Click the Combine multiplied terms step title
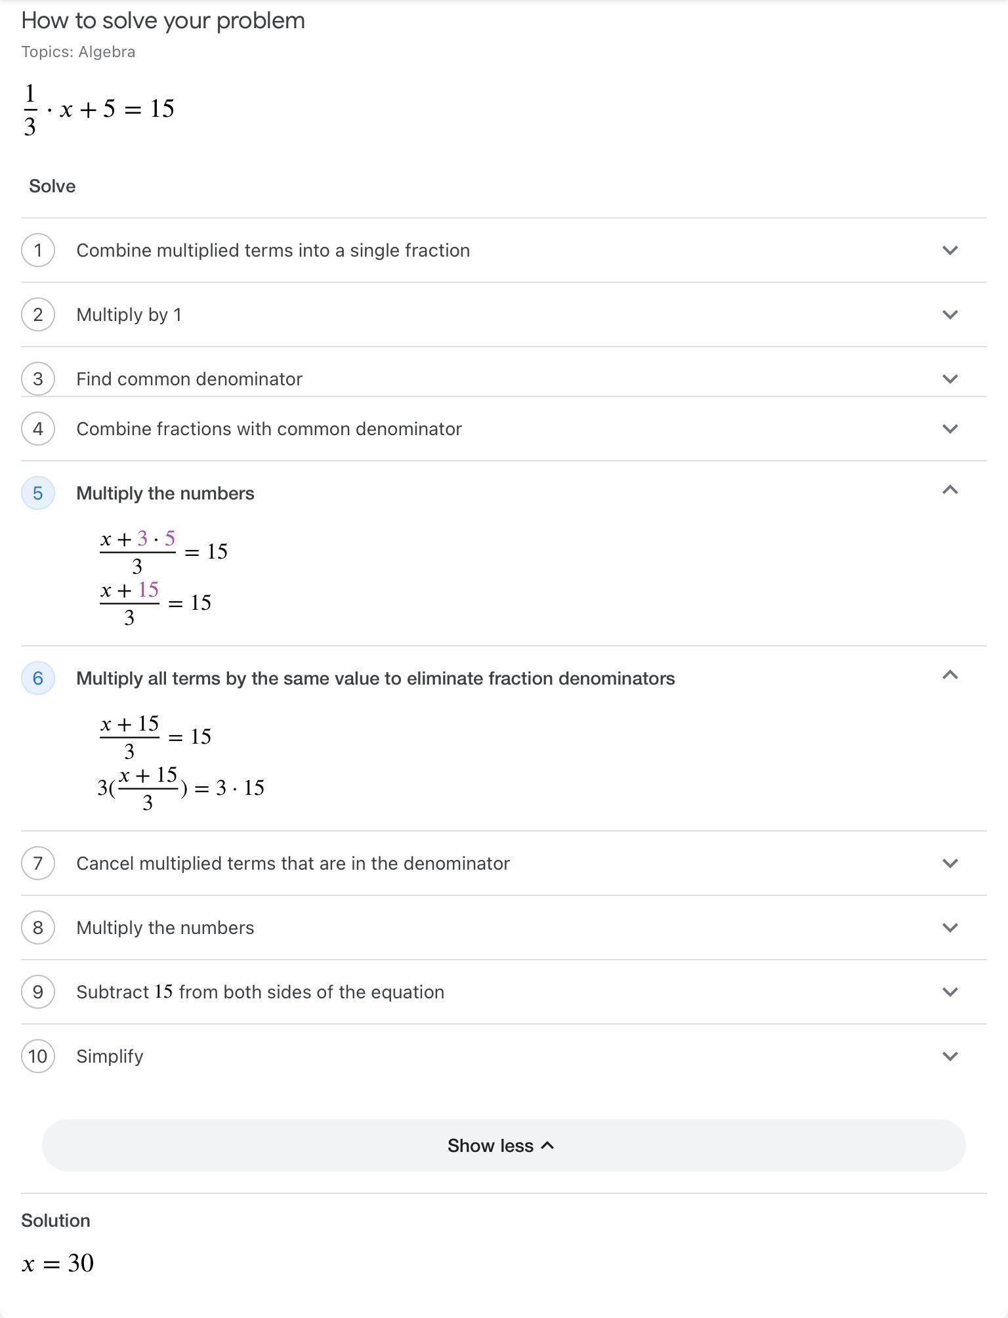Viewport: 1008px width, 1318px height. click(273, 250)
